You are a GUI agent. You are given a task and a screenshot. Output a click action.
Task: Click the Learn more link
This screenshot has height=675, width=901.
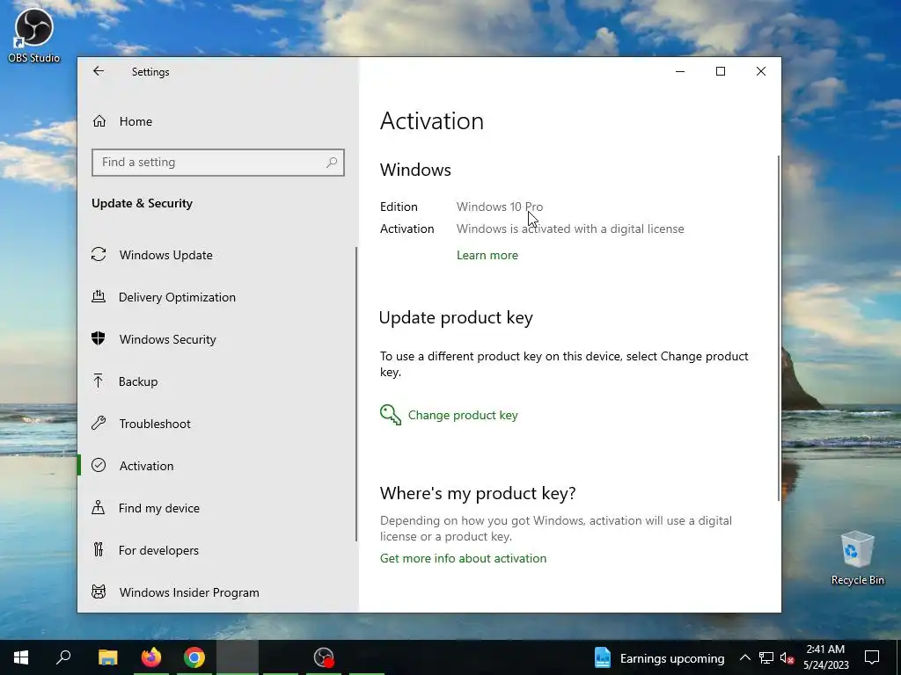(487, 255)
